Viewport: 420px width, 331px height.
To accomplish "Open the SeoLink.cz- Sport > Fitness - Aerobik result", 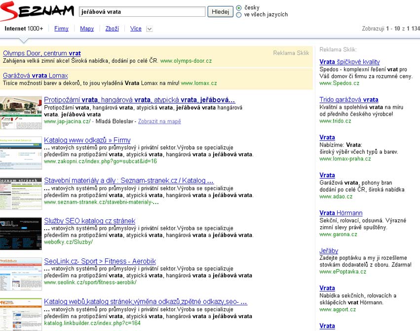I will coord(100,261).
